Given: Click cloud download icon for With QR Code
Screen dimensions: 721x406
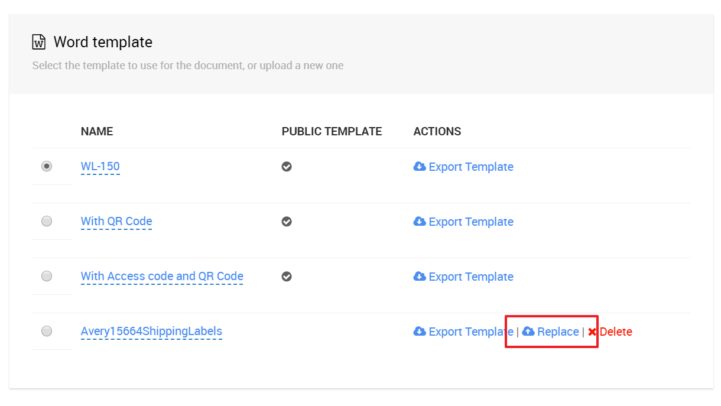Looking at the screenshot, I should coord(420,222).
